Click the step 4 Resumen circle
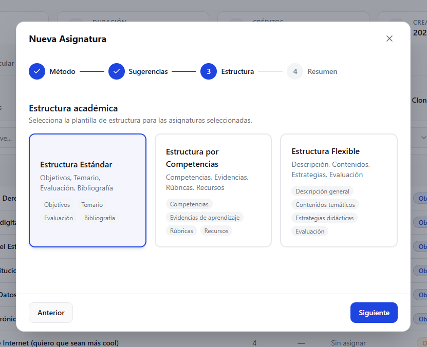427x347 pixels. [x=295, y=71]
